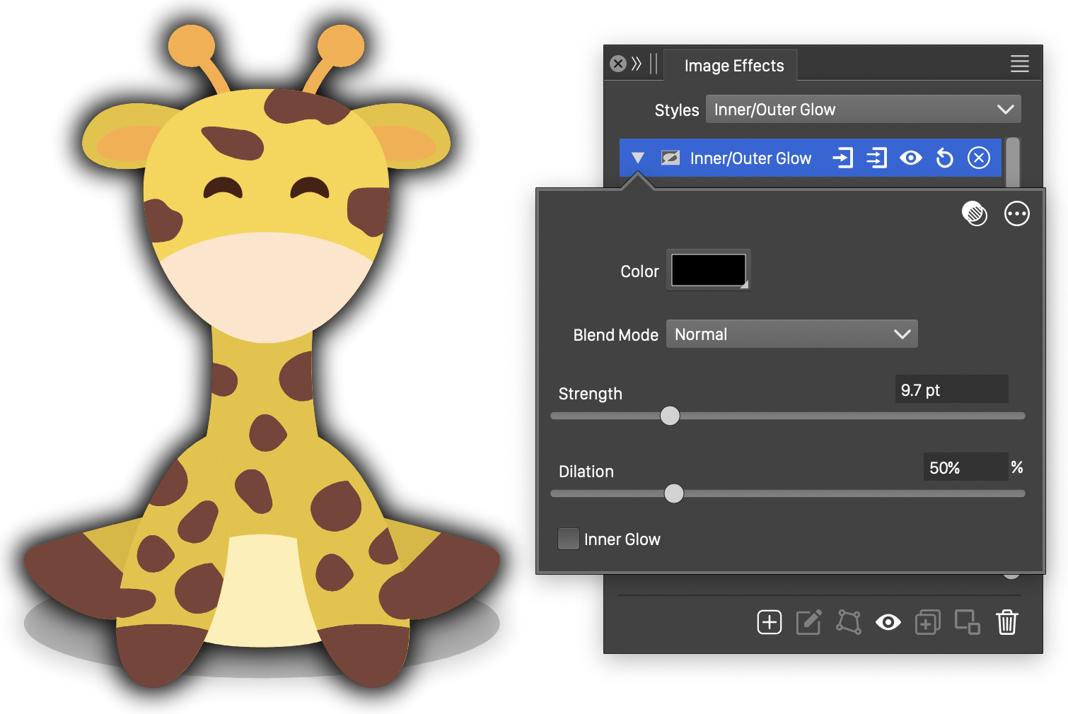Click the arrow-into-list icon in effect row
The height and width of the screenshot is (714, 1068).
tap(876, 158)
